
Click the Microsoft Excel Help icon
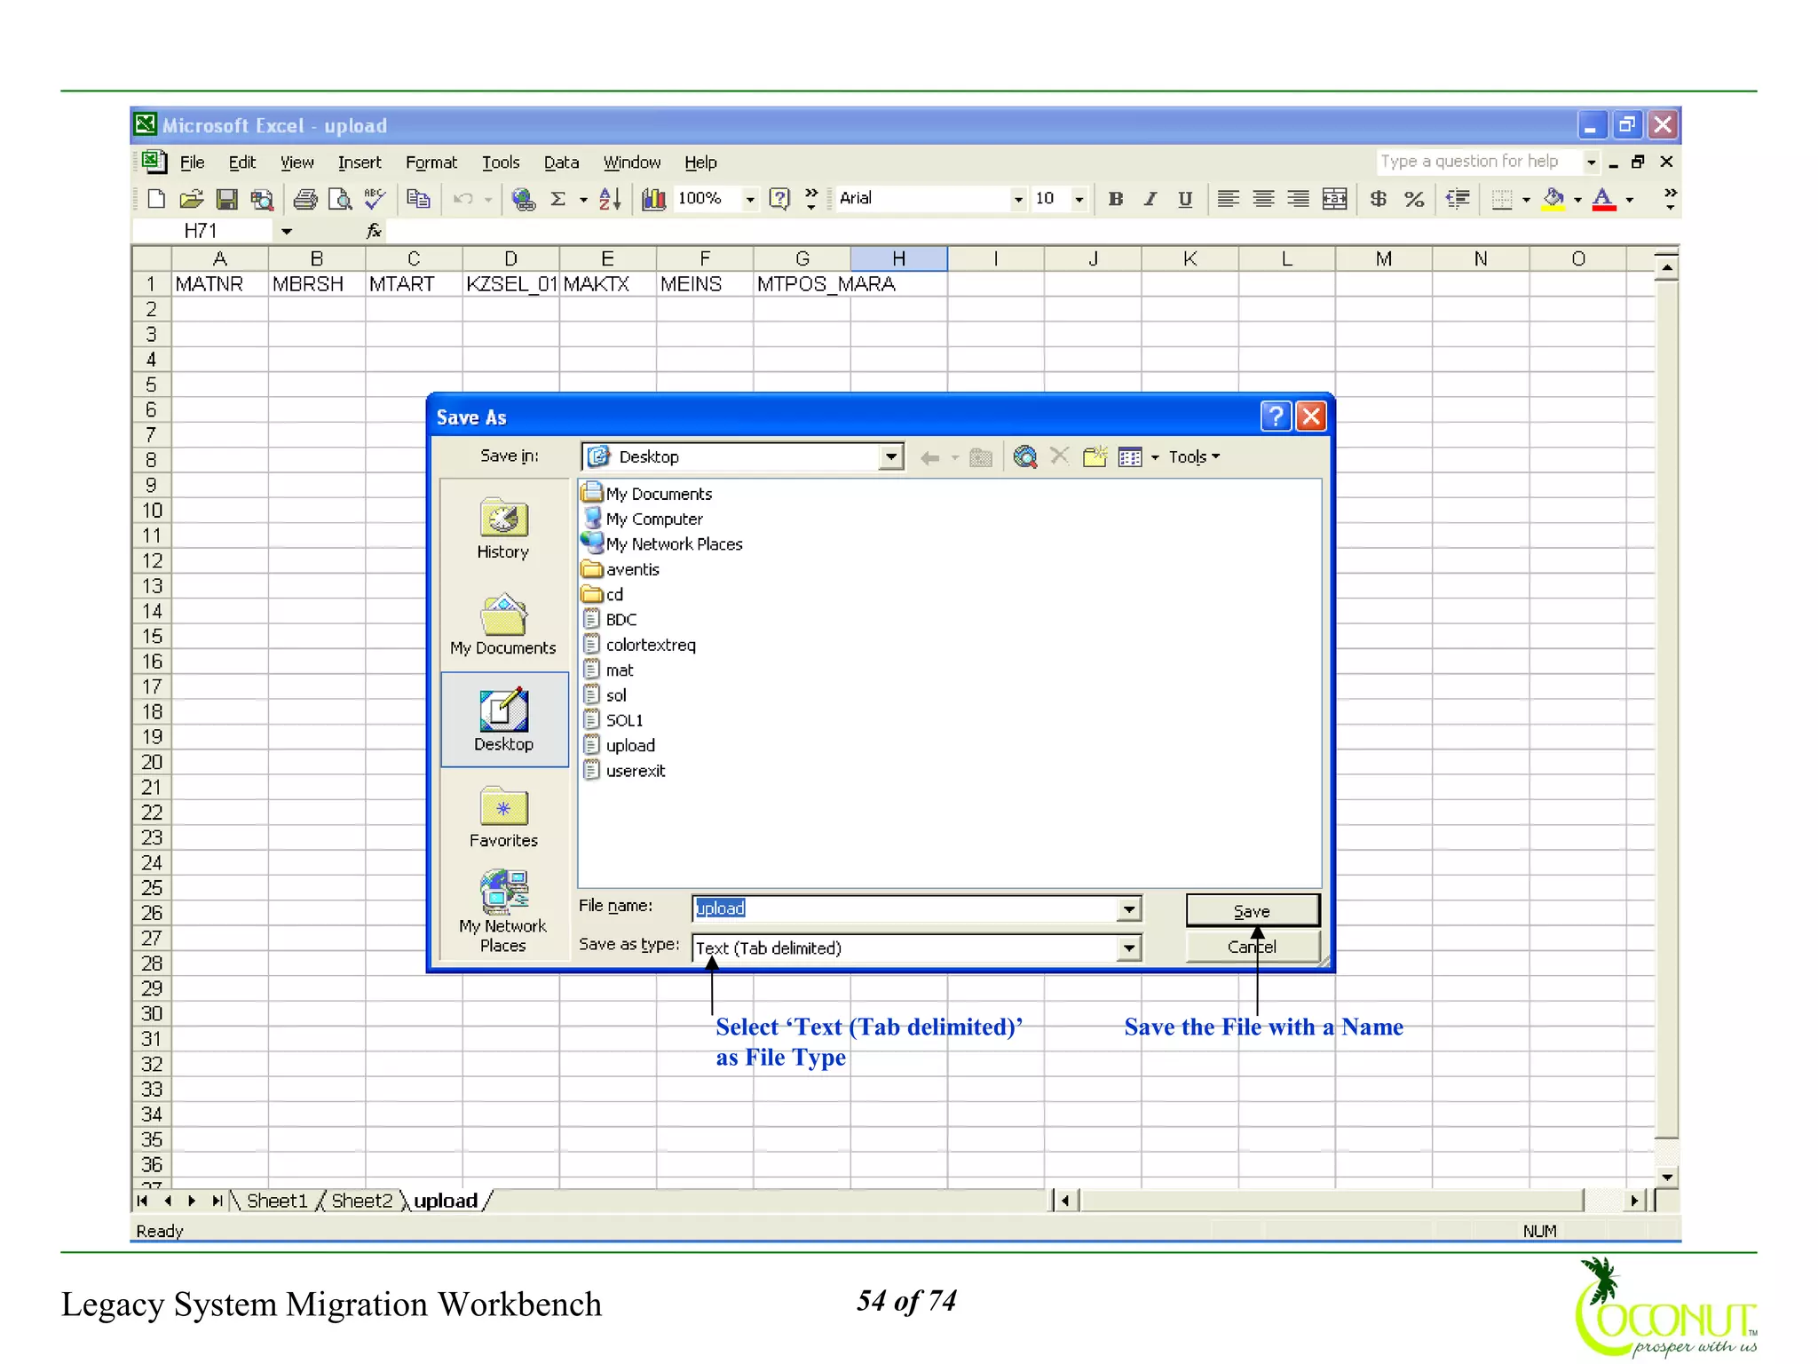tap(779, 199)
